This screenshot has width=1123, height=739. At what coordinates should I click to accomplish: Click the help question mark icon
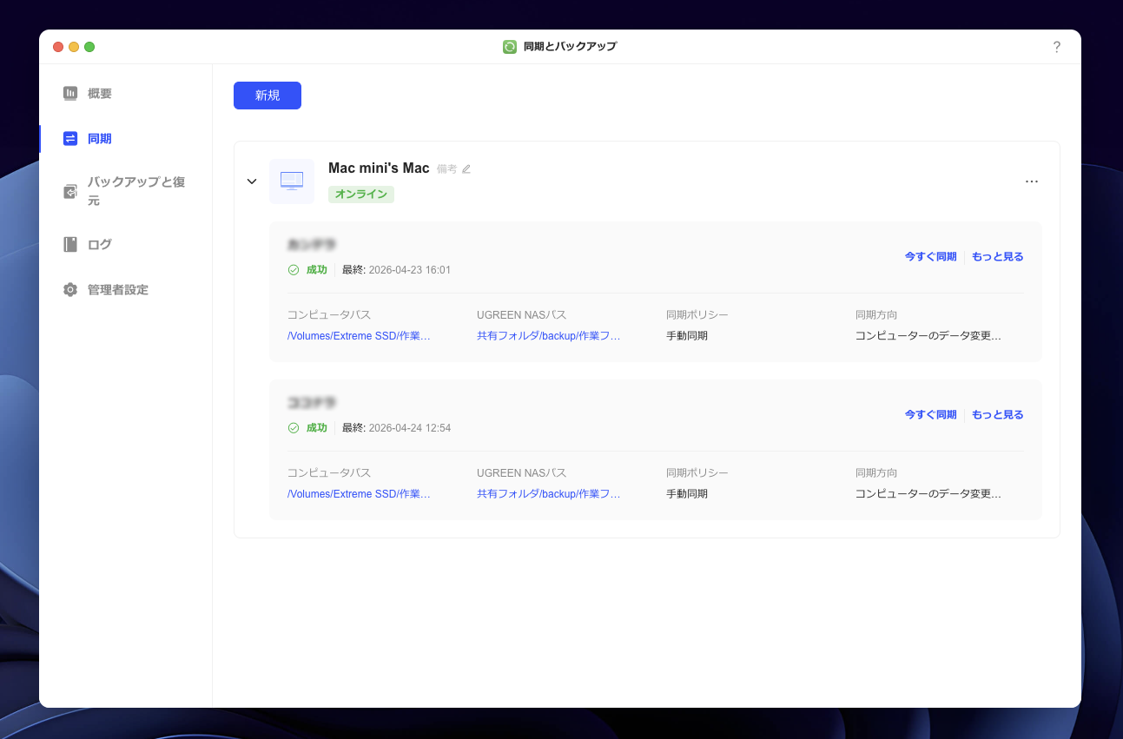coord(1056,47)
